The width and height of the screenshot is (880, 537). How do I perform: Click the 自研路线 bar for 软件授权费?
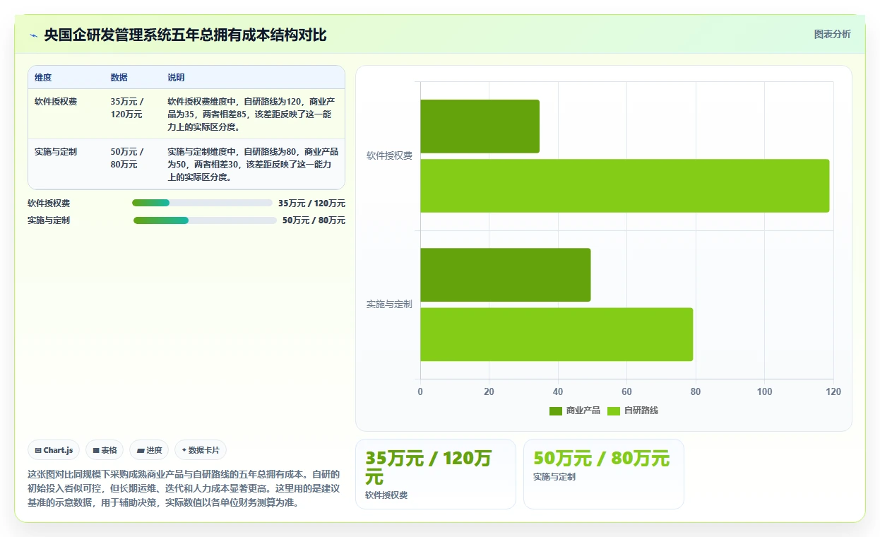(x=624, y=186)
